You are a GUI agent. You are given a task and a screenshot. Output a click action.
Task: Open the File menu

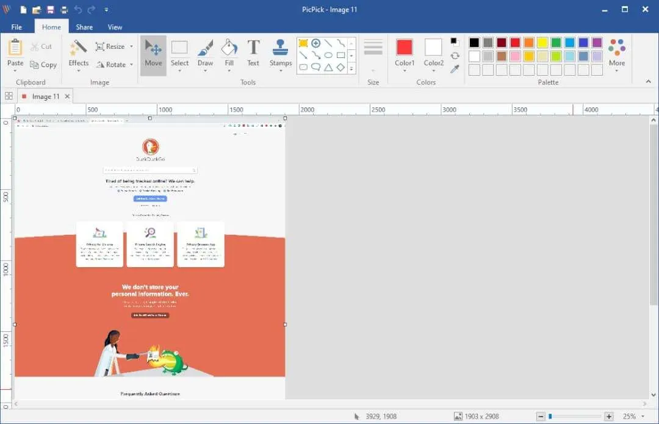pyautogui.click(x=16, y=27)
